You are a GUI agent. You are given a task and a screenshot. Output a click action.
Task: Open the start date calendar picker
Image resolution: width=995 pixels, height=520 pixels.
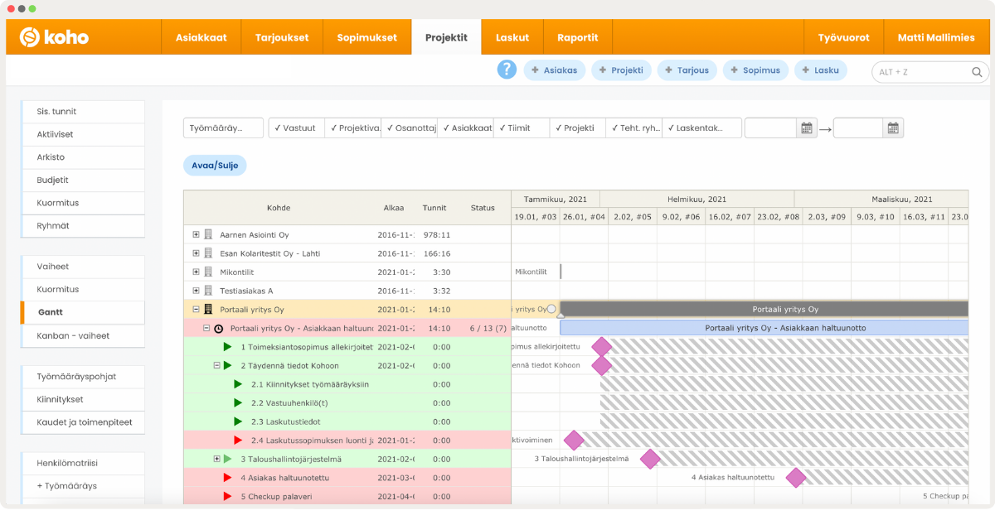tap(806, 128)
